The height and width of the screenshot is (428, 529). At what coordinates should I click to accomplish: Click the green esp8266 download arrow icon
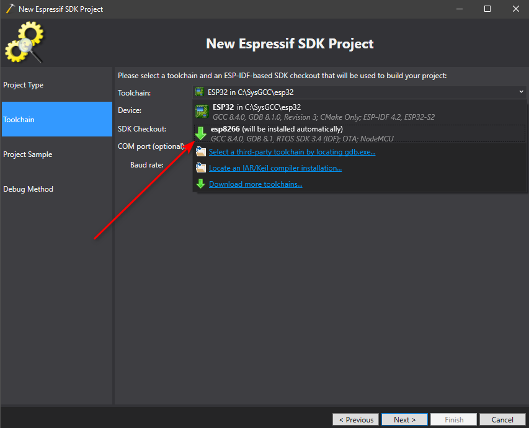coord(201,133)
